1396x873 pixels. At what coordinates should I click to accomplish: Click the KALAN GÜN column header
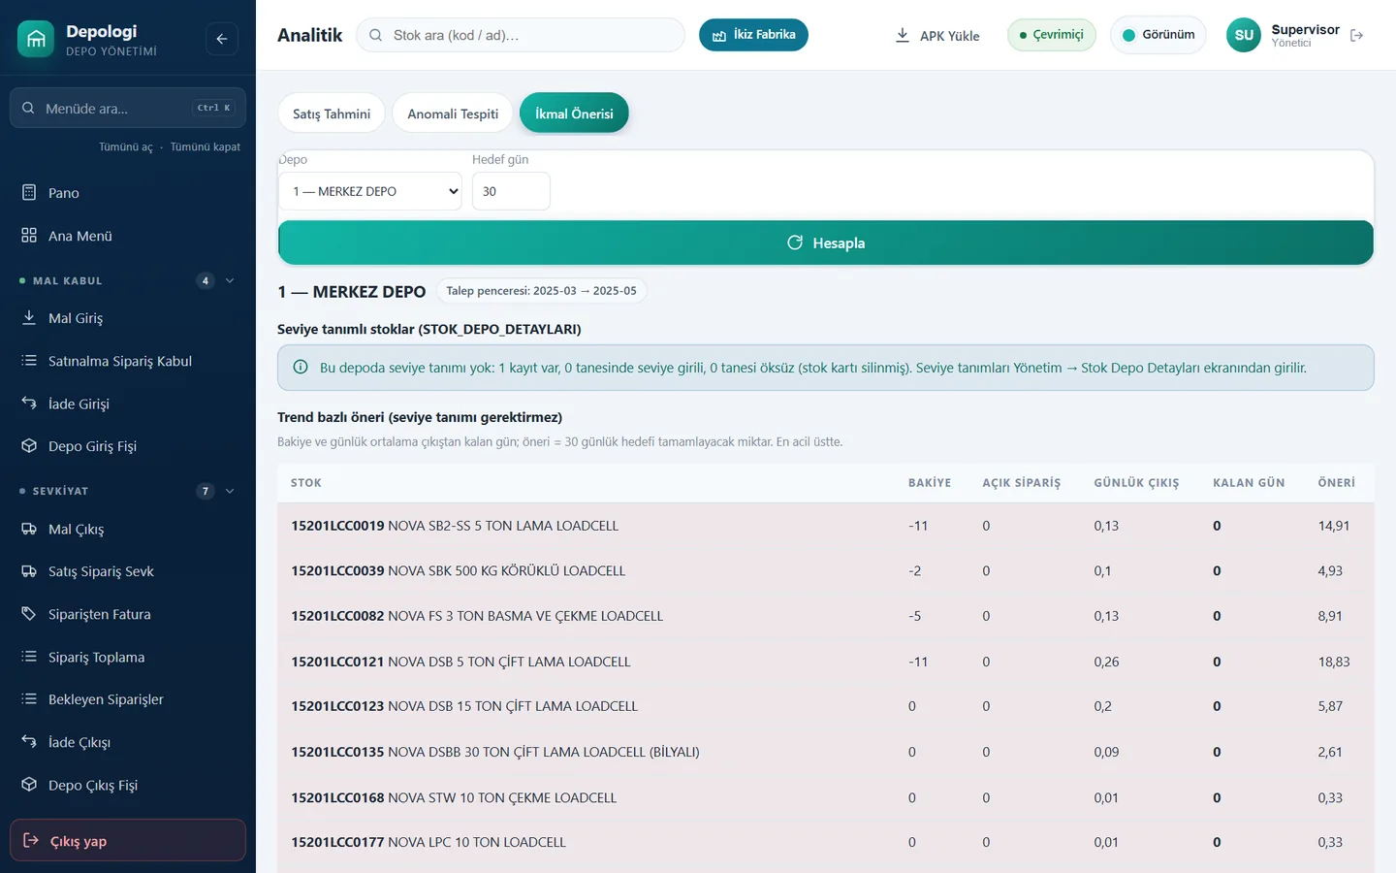(x=1249, y=482)
